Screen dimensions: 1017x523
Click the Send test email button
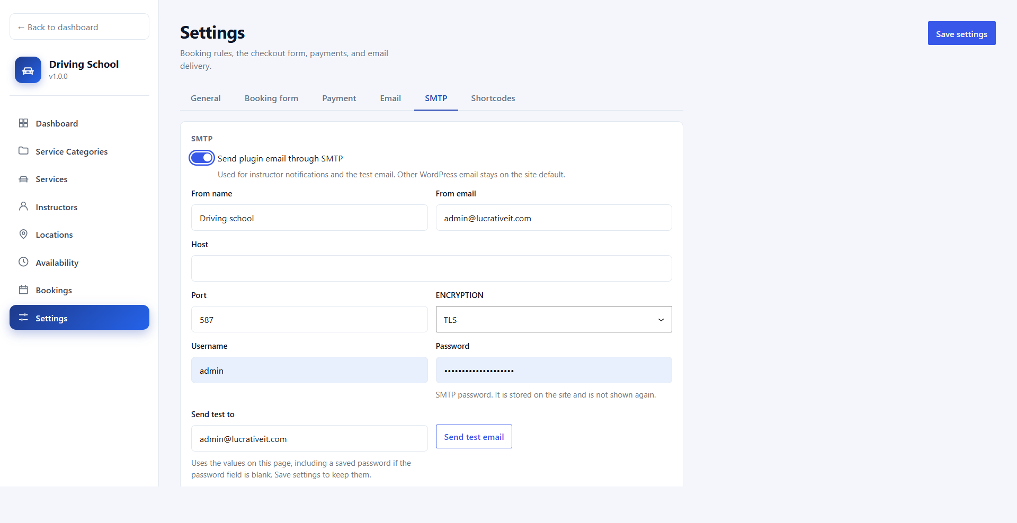click(x=474, y=437)
